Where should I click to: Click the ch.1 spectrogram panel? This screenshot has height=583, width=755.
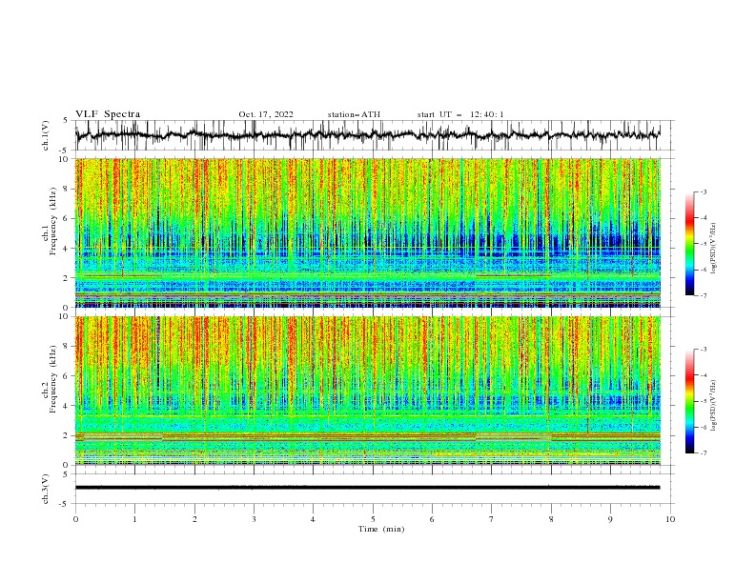pyautogui.click(x=368, y=232)
